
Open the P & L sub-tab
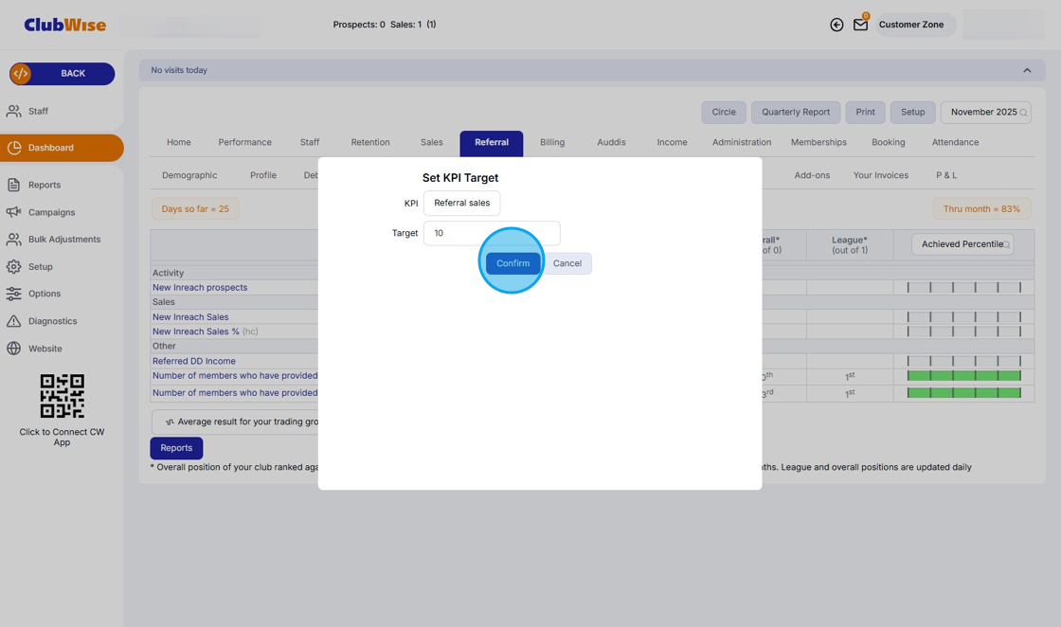pyautogui.click(x=946, y=175)
